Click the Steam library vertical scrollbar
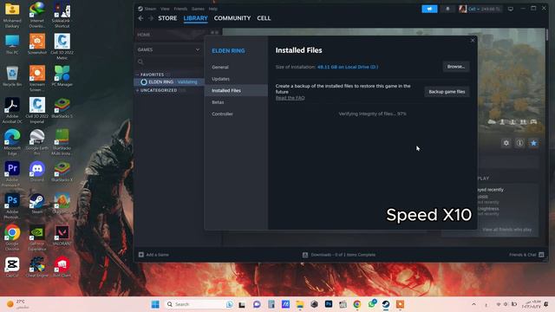The image size is (555, 312). (x=547, y=36)
